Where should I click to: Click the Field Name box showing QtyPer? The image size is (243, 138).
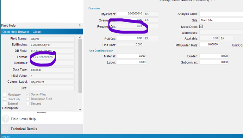point(52,39)
